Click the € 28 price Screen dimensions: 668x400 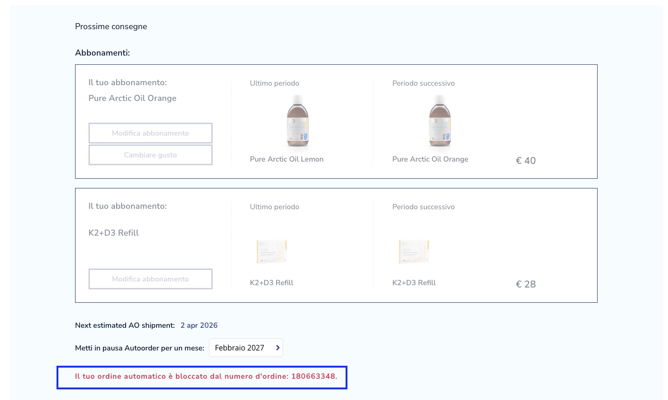(x=526, y=284)
